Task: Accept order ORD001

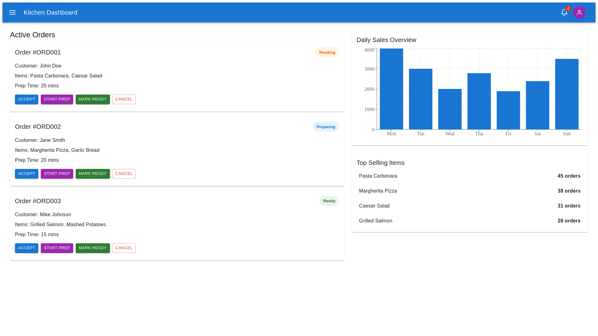Action: (x=26, y=99)
